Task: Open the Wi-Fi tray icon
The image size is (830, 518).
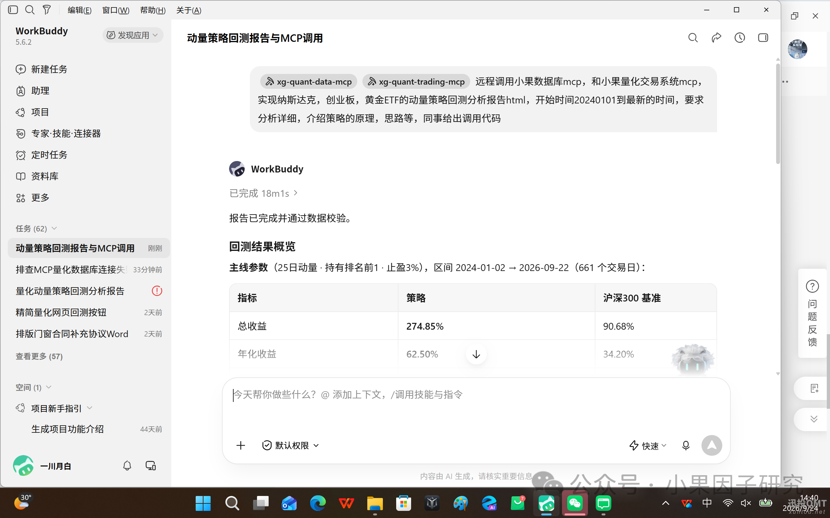Action: click(x=727, y=503)
